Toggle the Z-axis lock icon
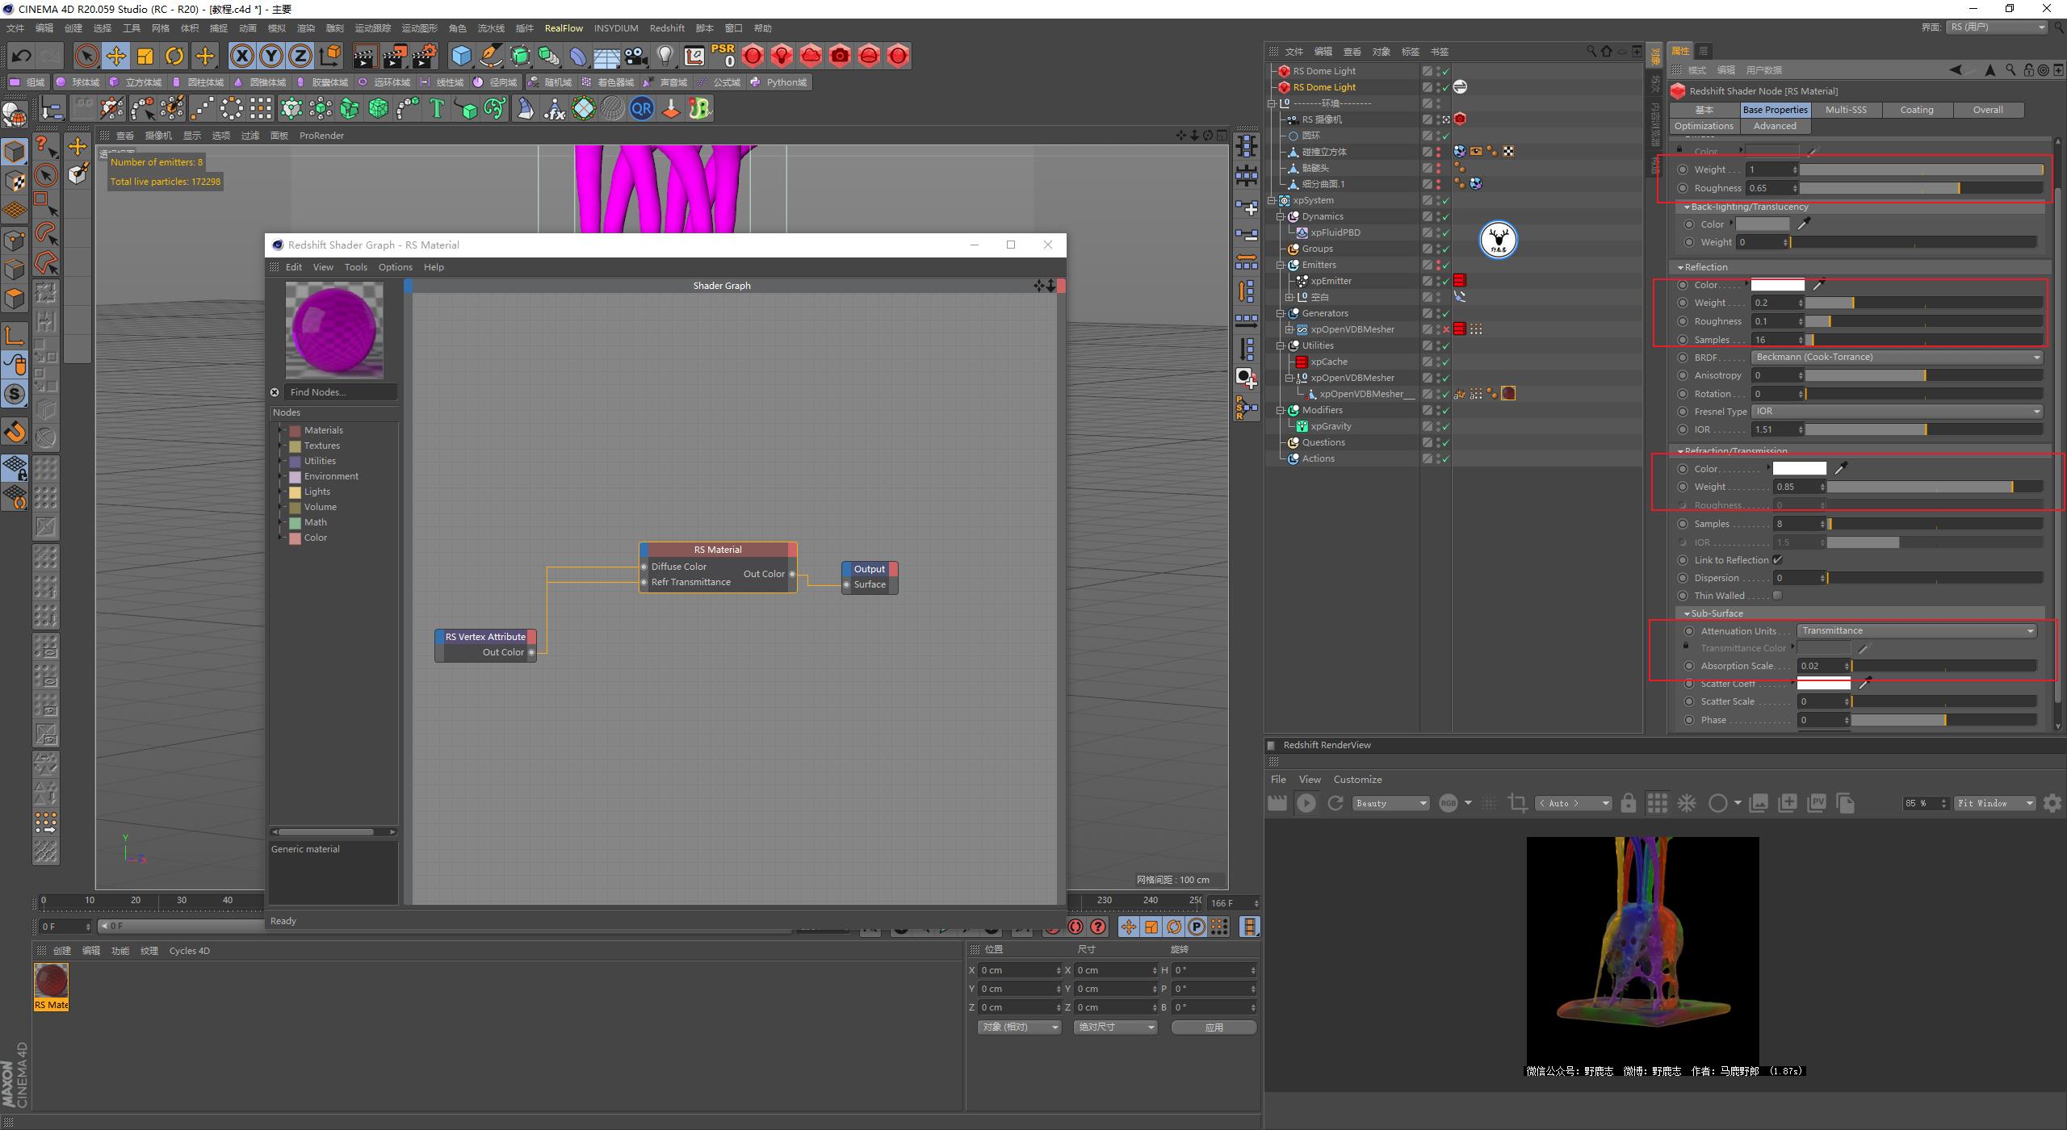 click(300, 56)
